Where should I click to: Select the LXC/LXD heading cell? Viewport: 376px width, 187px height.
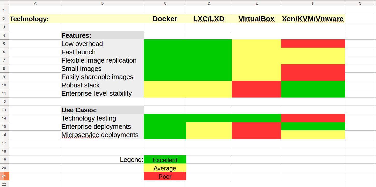(x=209, y=19)
